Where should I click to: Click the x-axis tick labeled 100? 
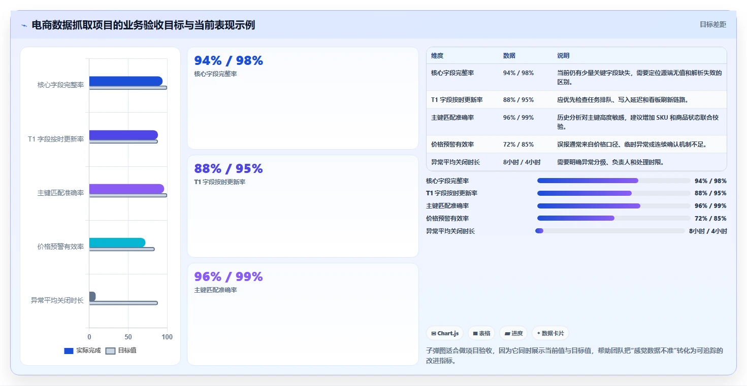(167, 337)
